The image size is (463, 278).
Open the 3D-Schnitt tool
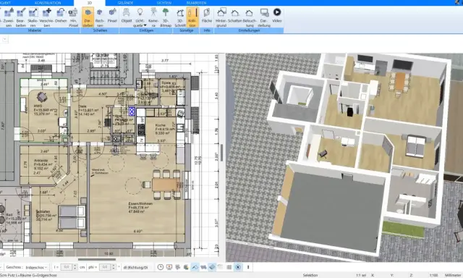click(180, 17)
